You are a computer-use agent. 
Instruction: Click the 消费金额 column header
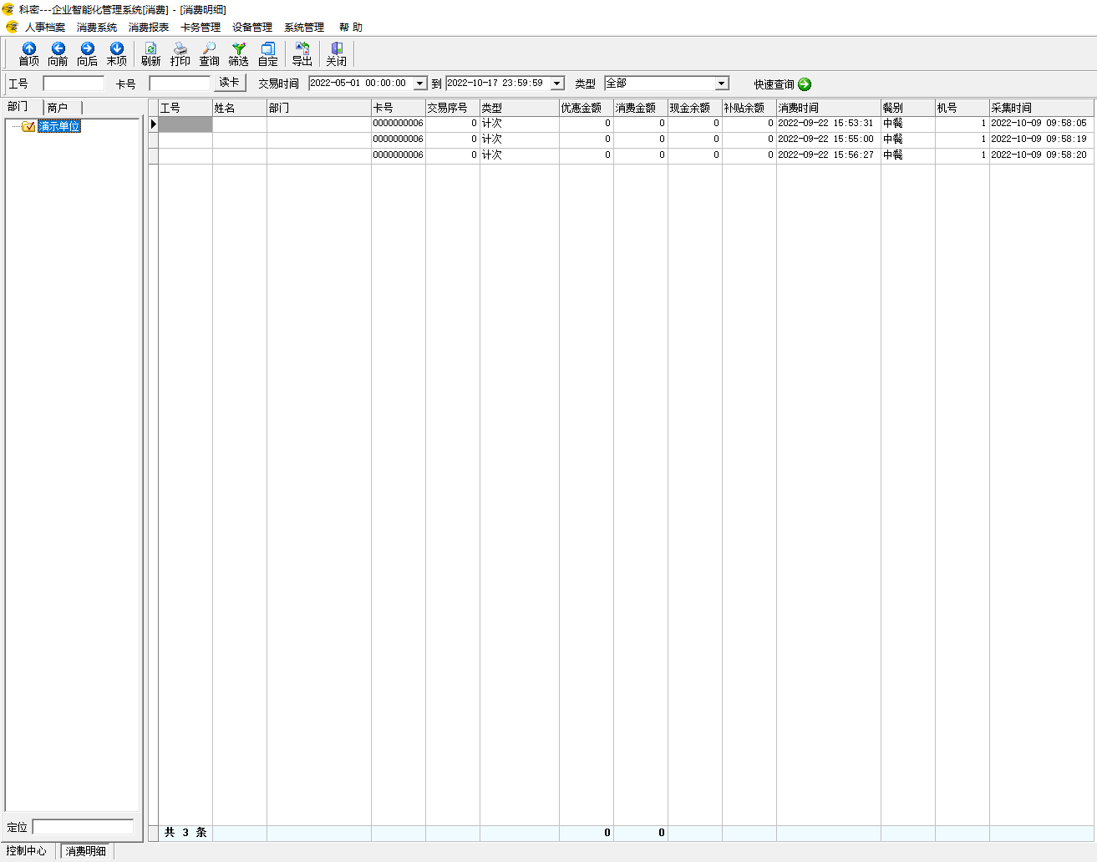click(641, 108)
